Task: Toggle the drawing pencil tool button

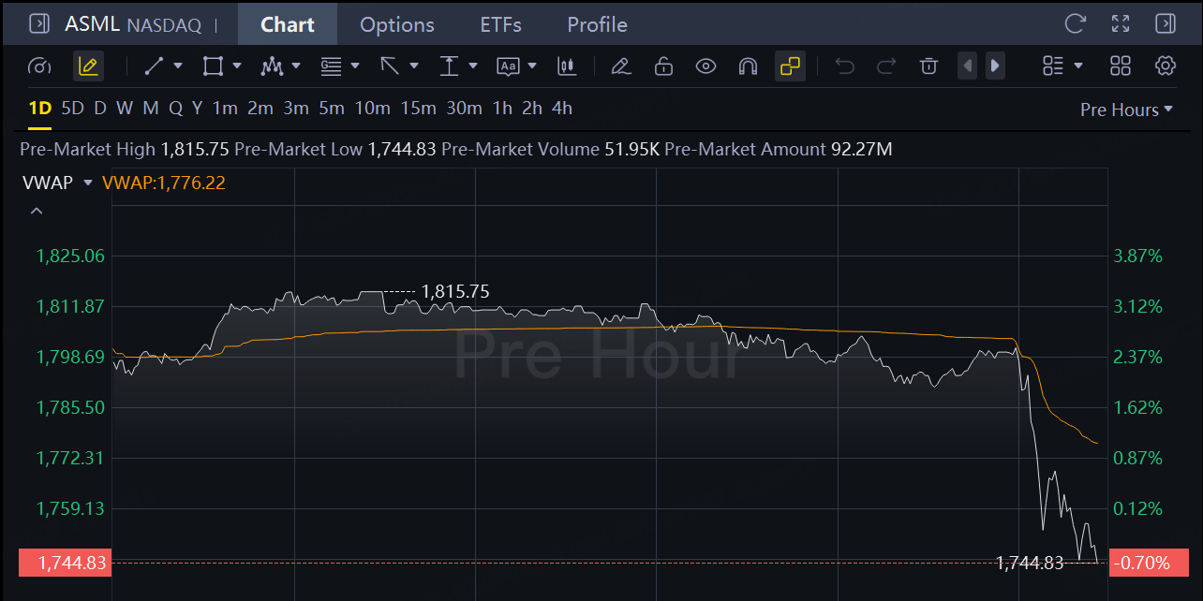Action: 88,66
